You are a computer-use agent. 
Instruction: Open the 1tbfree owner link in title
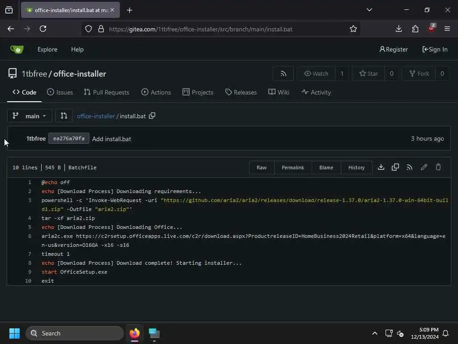pos(34,74)
